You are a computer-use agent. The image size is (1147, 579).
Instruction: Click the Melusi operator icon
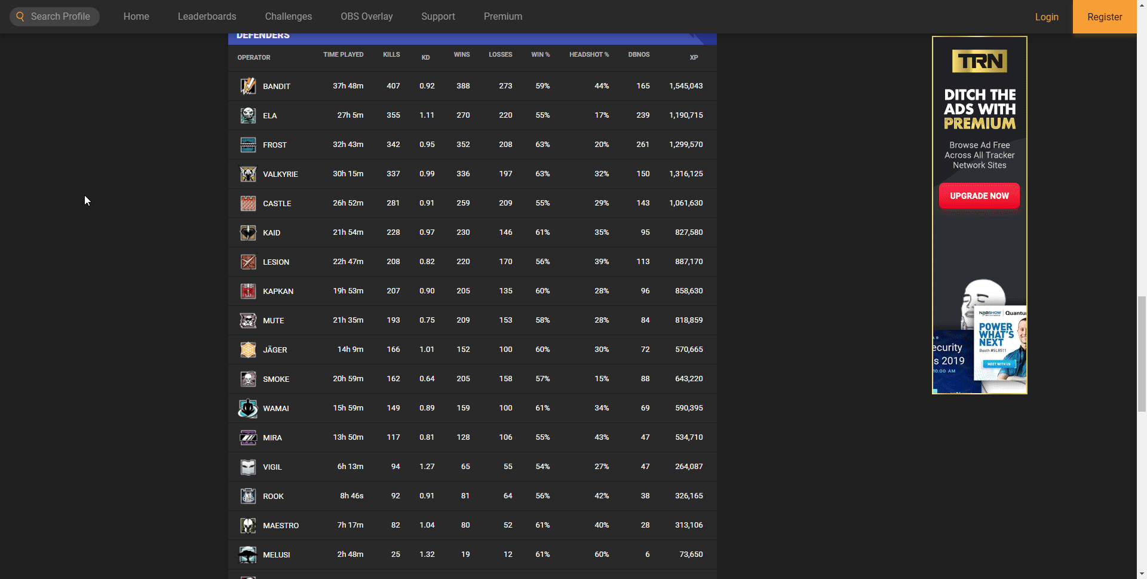(x=248, y=555)
